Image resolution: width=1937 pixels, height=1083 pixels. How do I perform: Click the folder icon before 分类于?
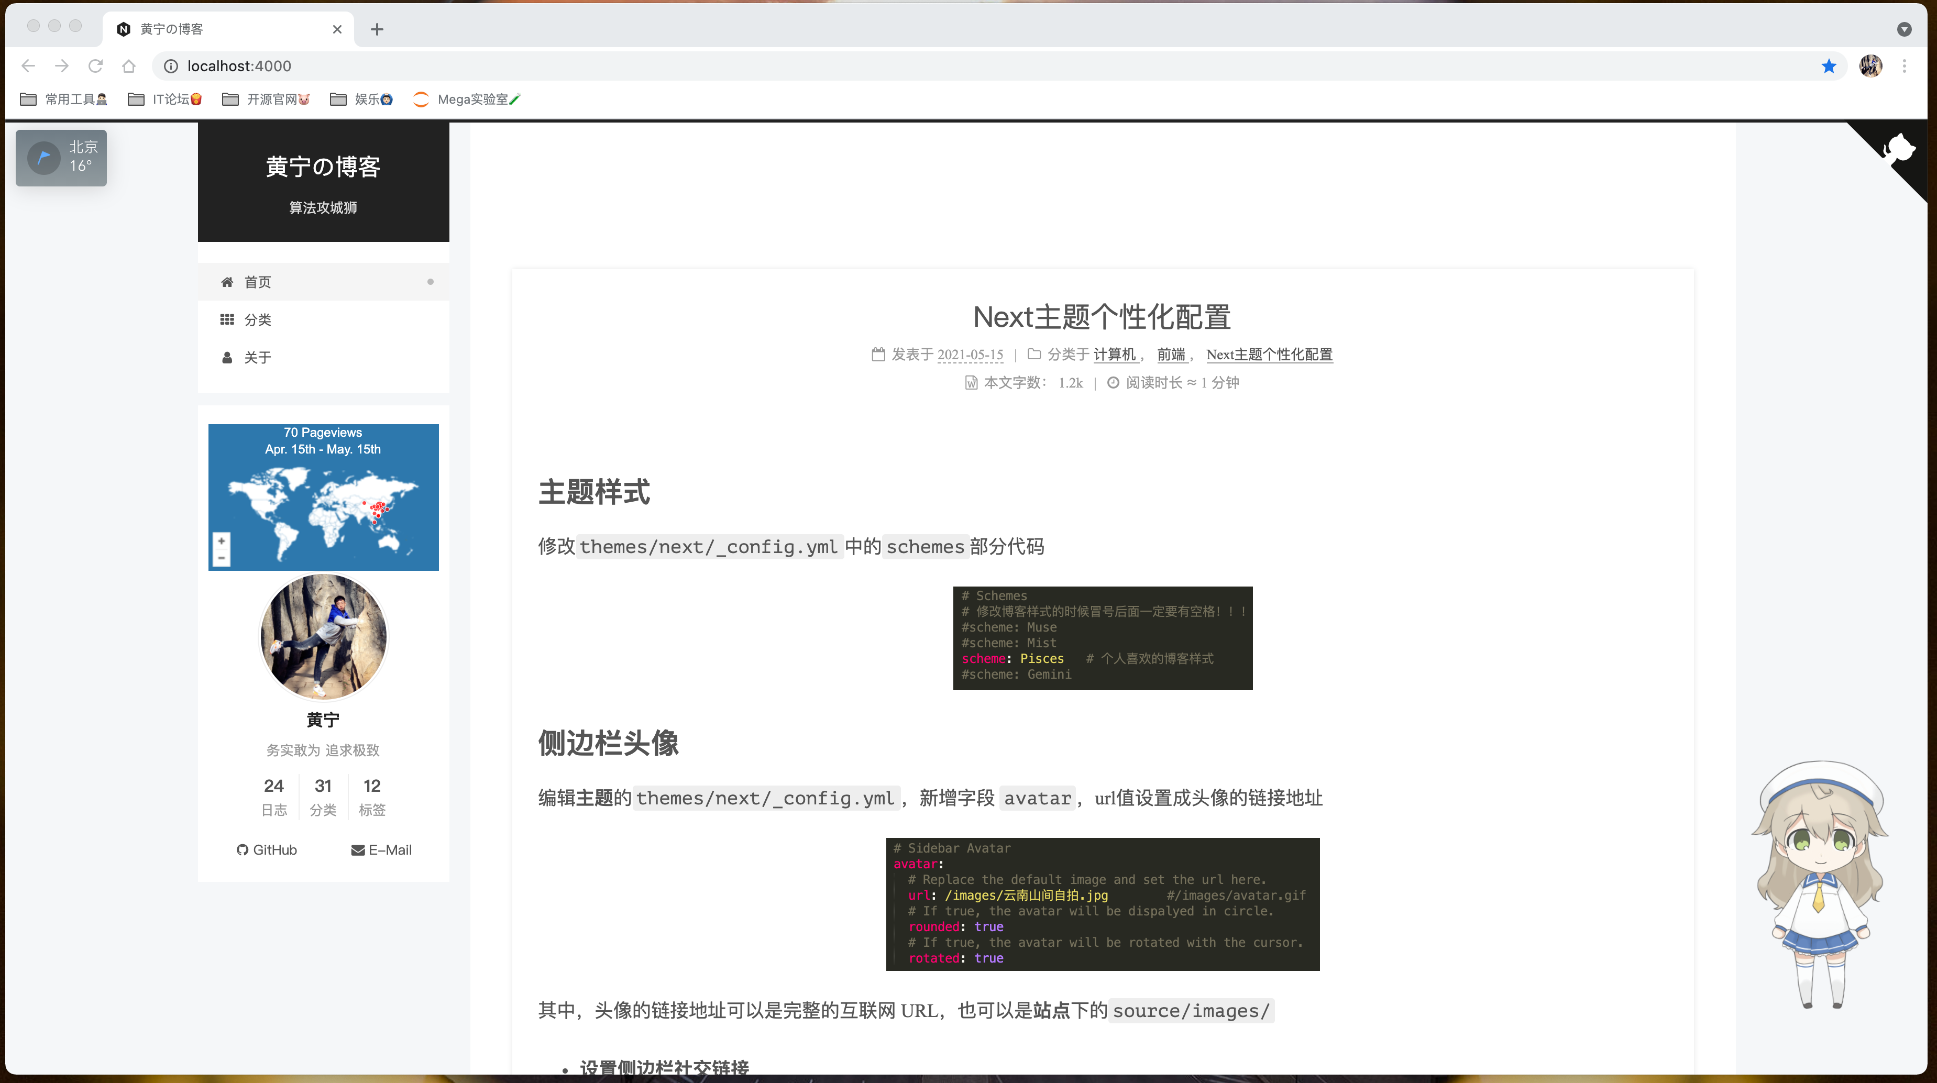(1034, 354)
